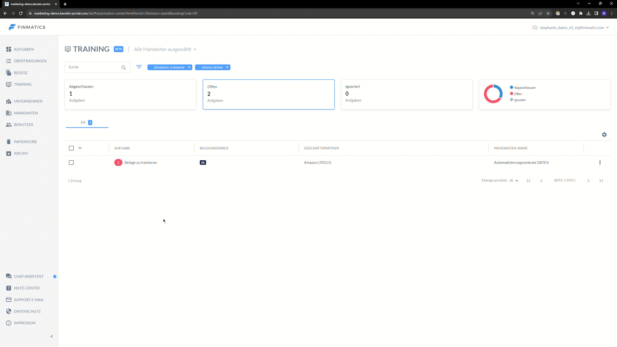The width and height of the screenshot is (617, 347).
Task: Collapse the sidebar with the chevron
Action: (51, 336)
